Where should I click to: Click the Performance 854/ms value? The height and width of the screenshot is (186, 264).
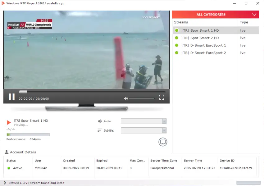tap(35, 139)
